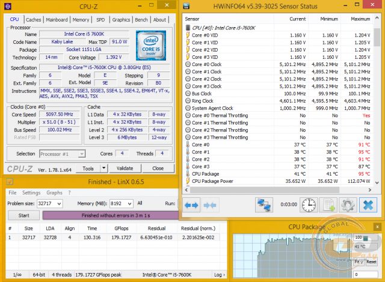Expand the Problem size 32717 dropdown
385x282 pixels.
point(59,203)
